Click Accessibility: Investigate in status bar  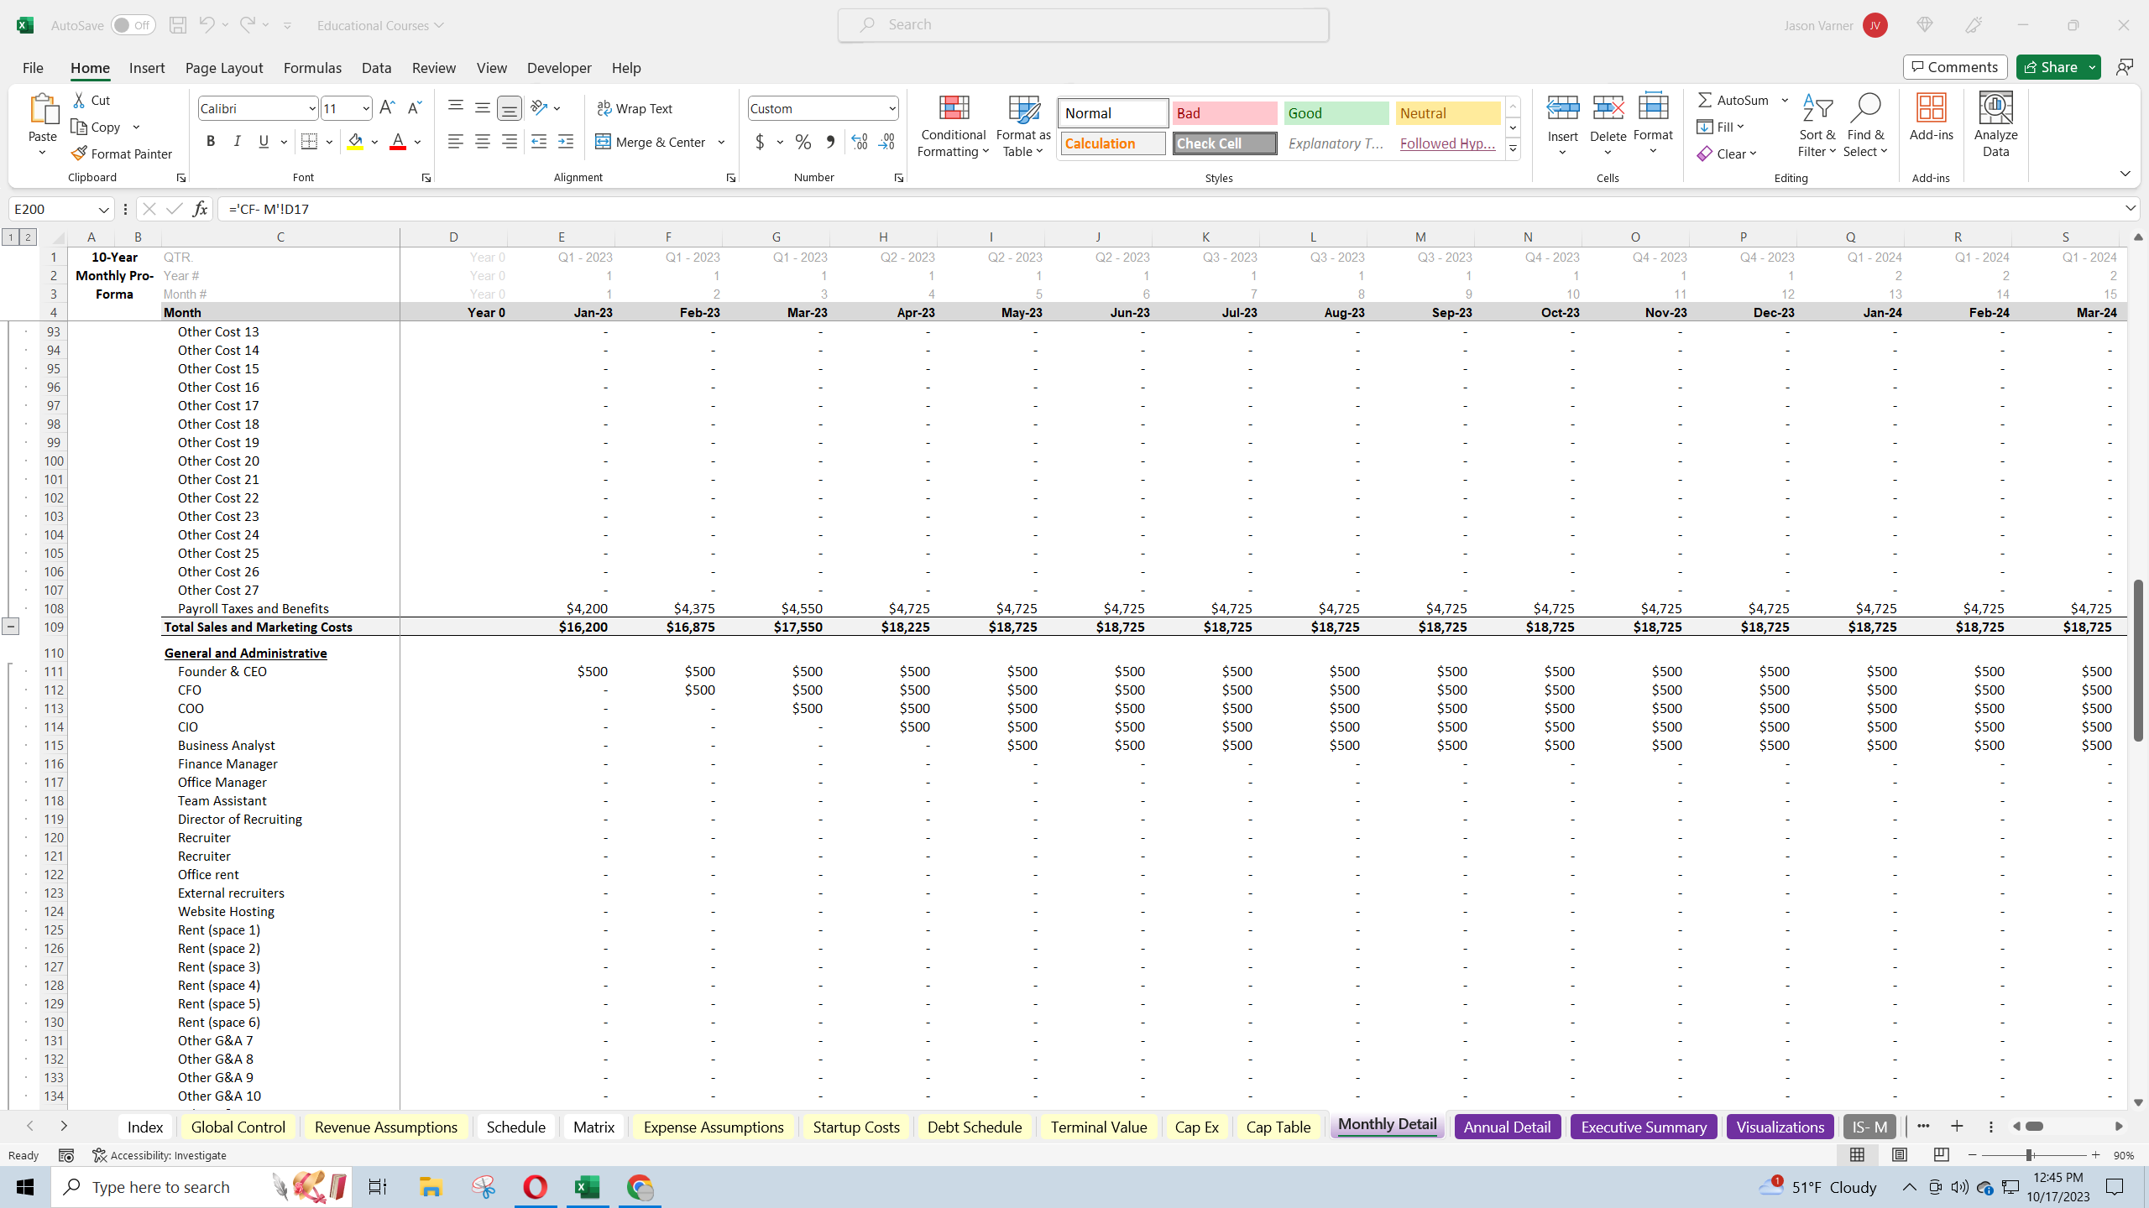pos(159,1155)
